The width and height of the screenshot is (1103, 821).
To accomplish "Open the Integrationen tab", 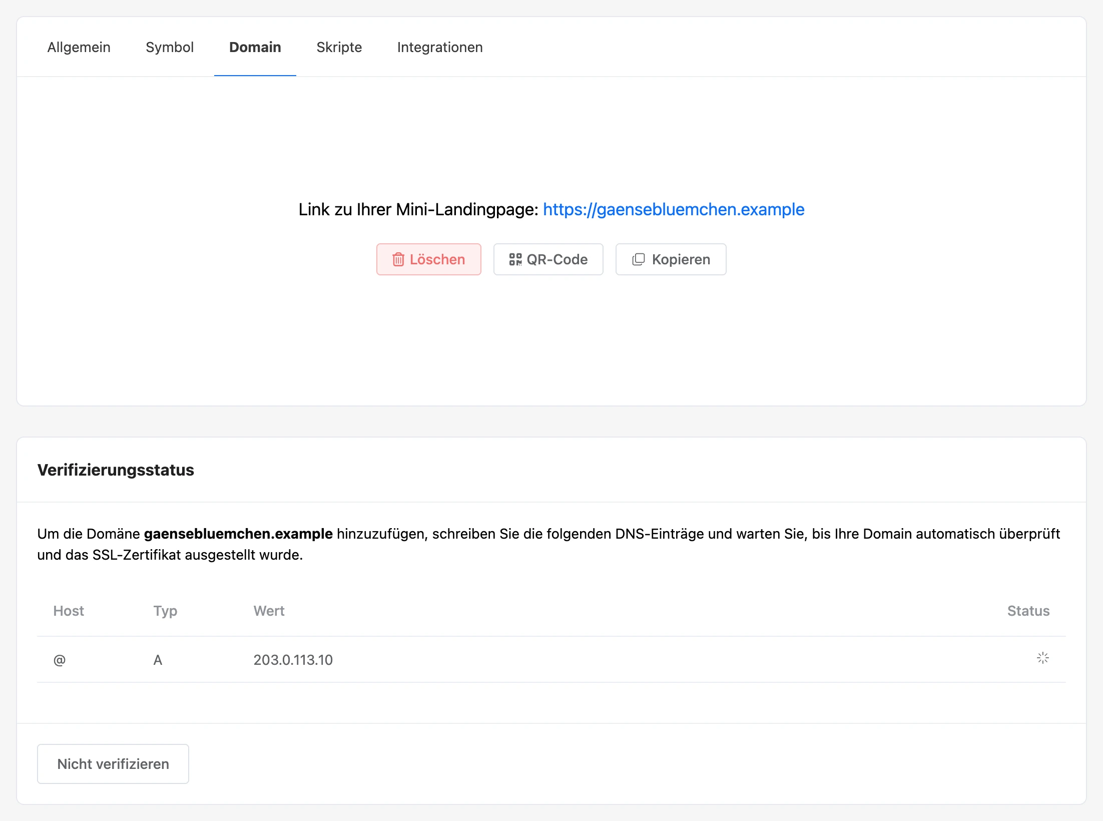I will pos(440,47).
